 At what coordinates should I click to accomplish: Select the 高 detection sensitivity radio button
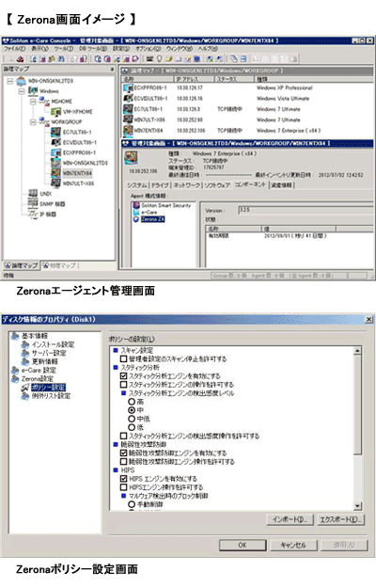[x=132, y=402]
